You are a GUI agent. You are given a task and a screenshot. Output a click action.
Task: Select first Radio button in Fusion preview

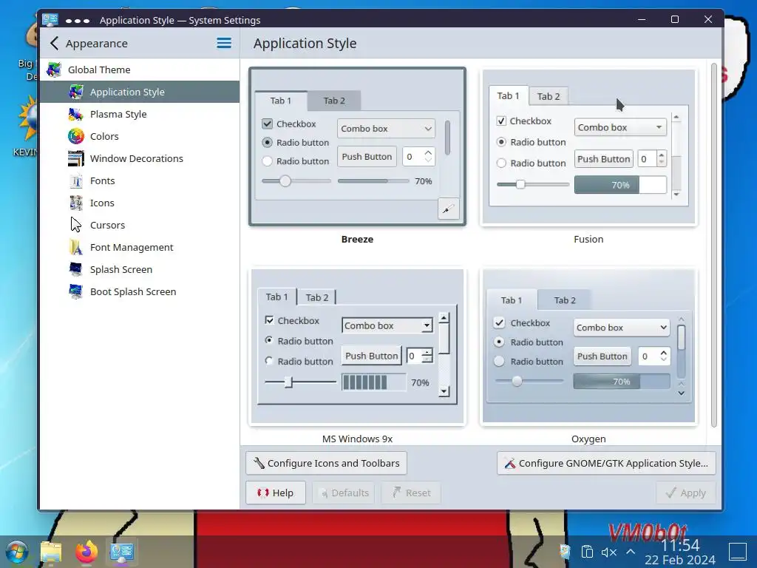502,142
